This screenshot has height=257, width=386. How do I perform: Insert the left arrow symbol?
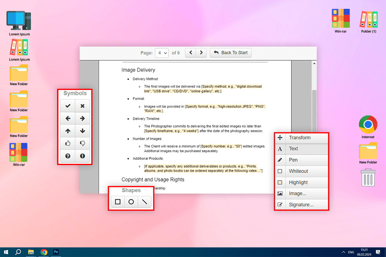pyautogui.click(x=68, y=118)
